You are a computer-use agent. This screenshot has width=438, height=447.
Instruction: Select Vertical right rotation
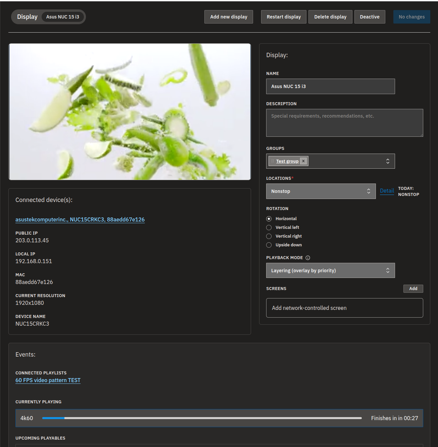269,236
